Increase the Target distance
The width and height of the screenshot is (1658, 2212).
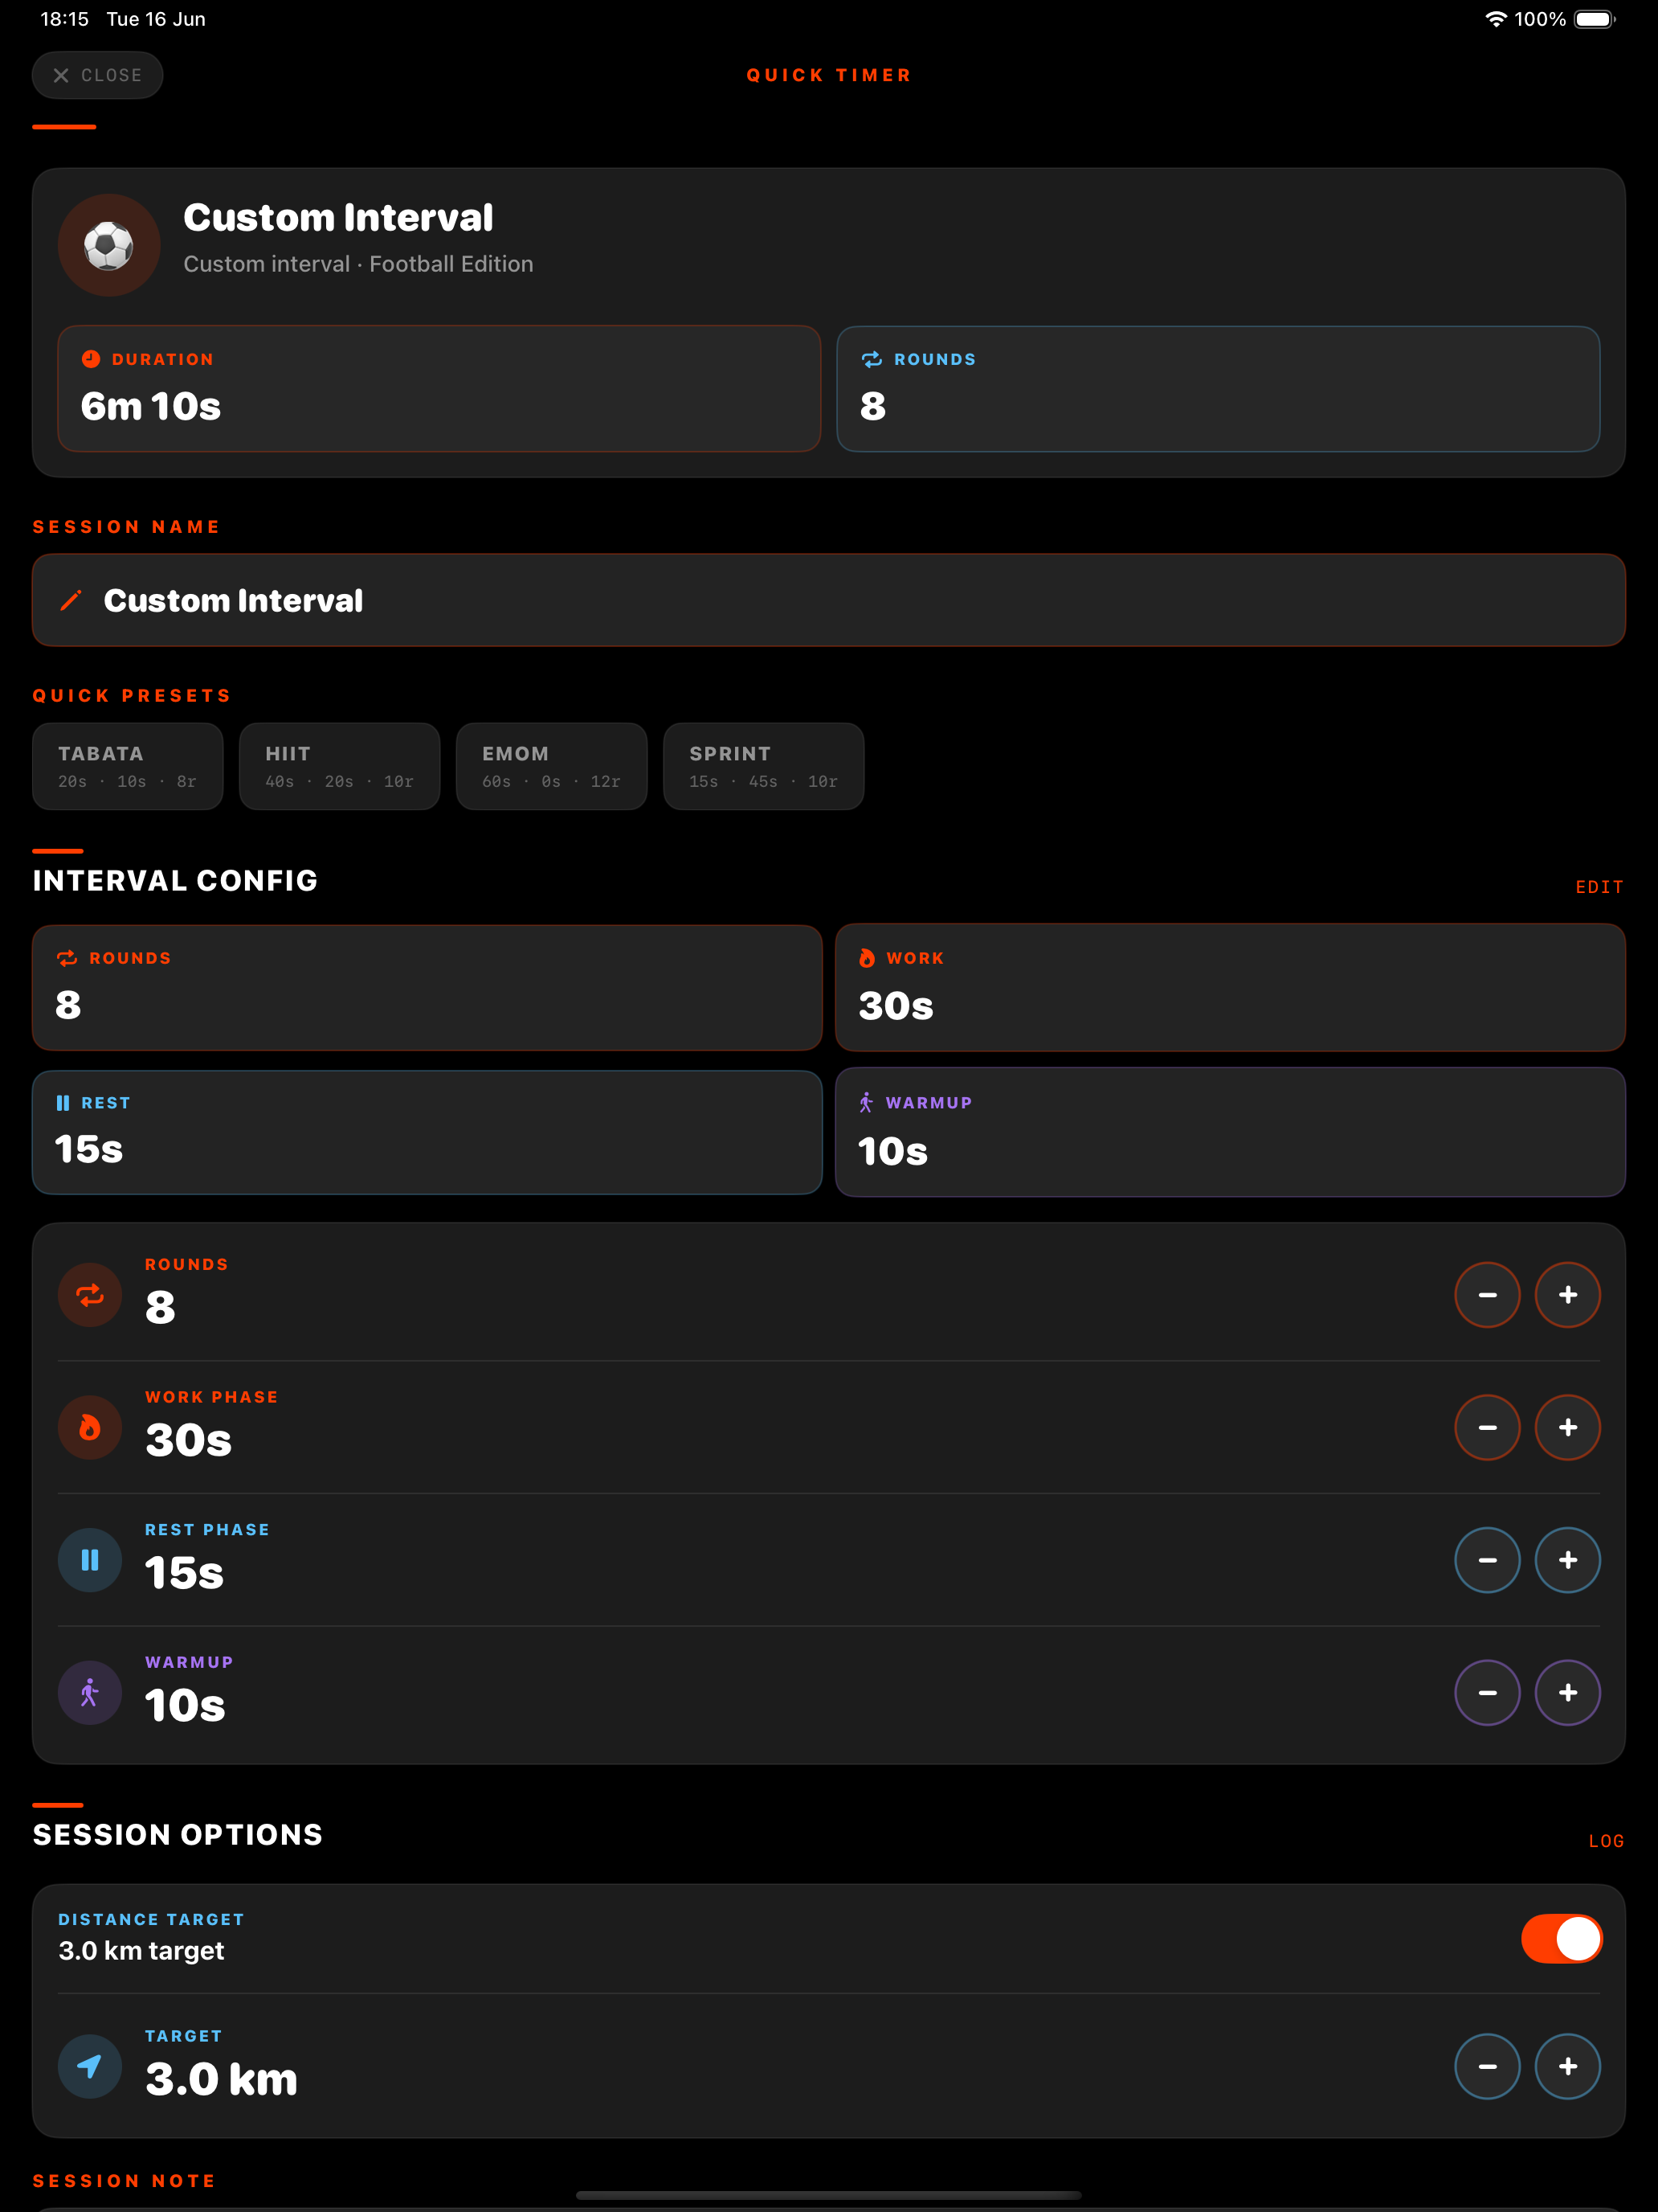1567,2066
